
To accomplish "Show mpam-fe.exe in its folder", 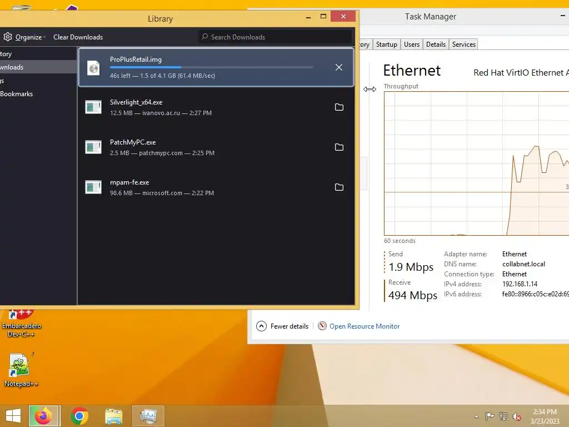I will (339, 187).
